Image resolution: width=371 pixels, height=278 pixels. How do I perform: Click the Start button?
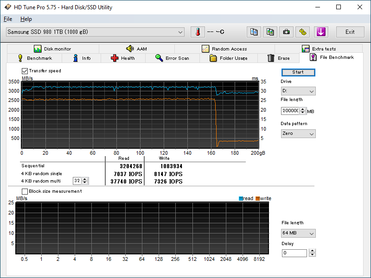click(x=298, y=72)
